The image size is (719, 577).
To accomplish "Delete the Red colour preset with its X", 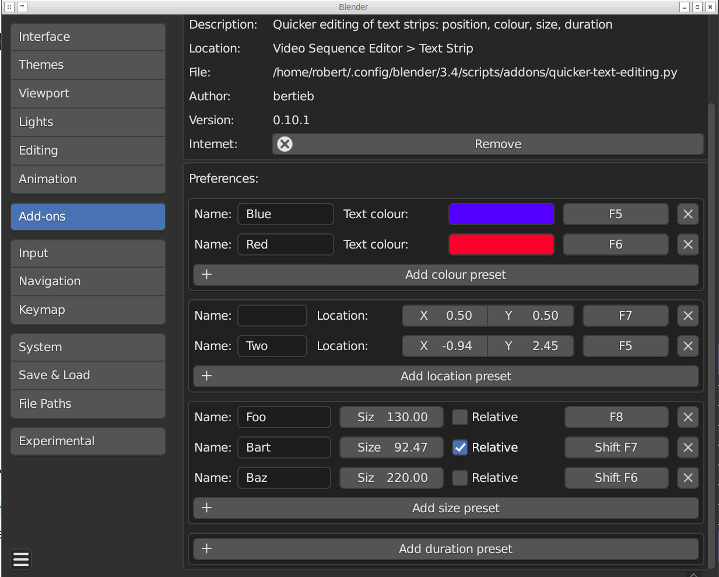I will [x=688, y=244].
